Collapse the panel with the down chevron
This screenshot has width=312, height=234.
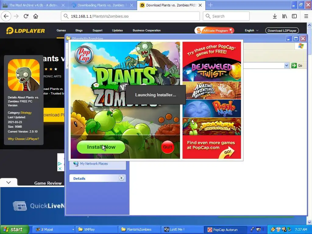(9, 183)
